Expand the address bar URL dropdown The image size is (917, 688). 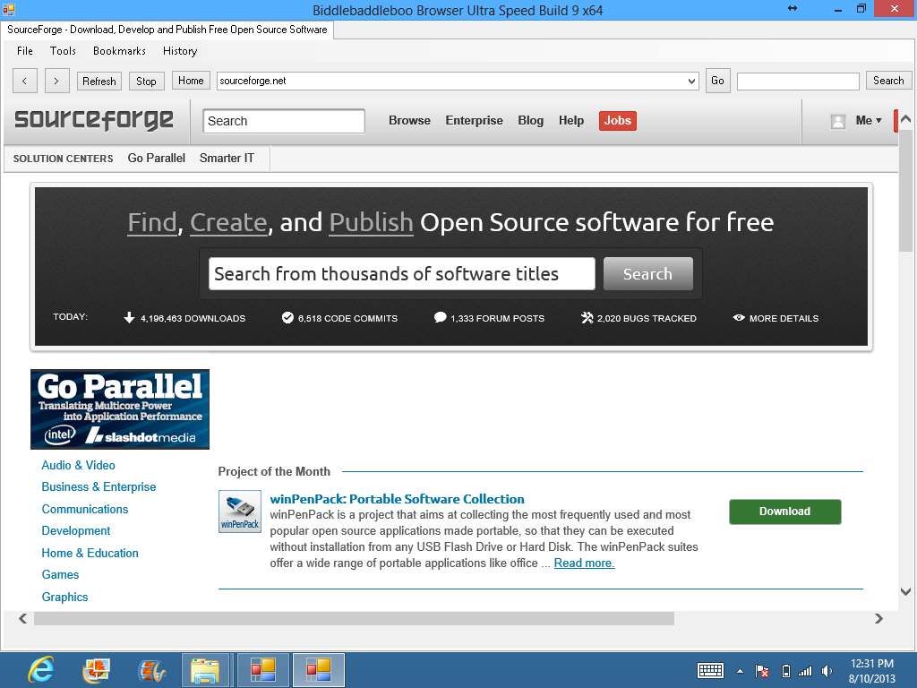(692, 81)
